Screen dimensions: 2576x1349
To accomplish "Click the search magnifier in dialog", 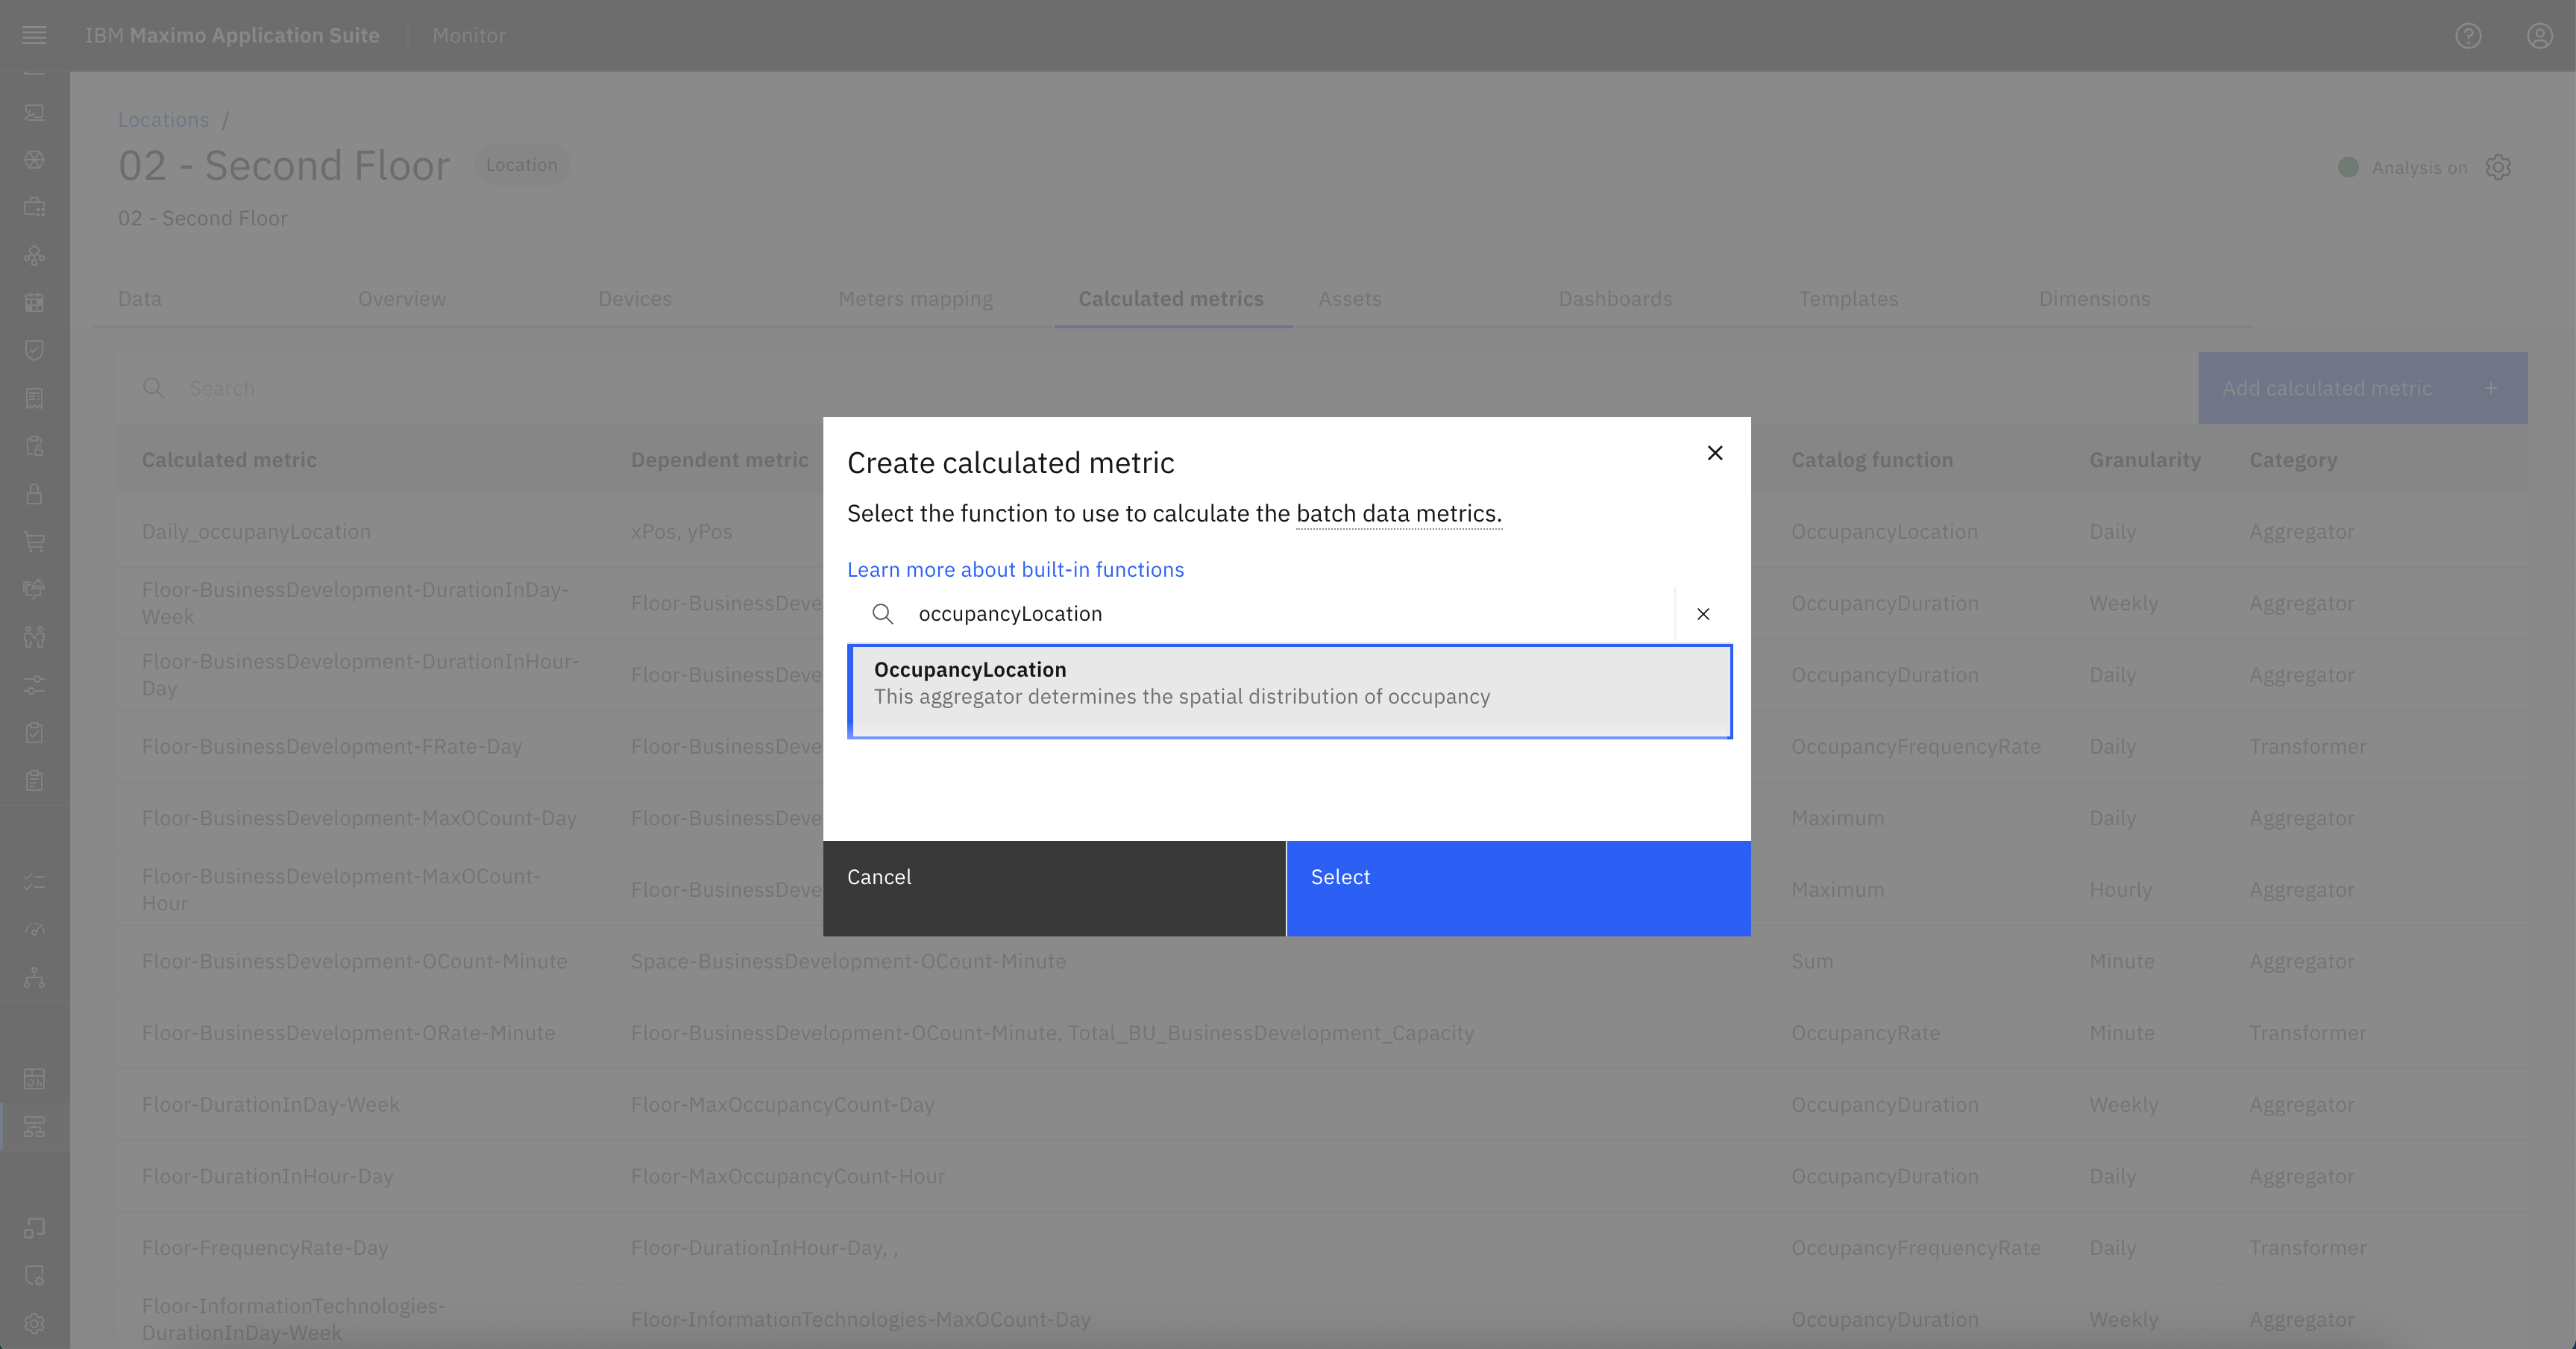I will coord(882,613).
